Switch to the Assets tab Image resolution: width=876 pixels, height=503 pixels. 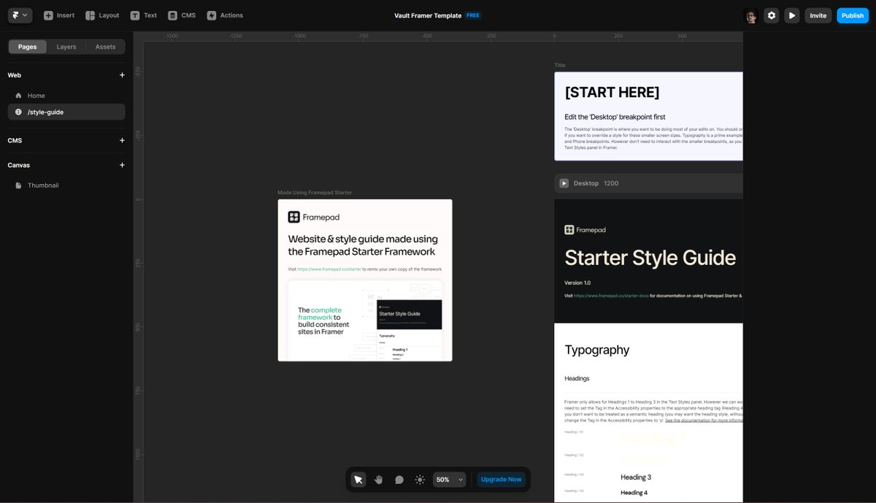click(x=105, y=46)
